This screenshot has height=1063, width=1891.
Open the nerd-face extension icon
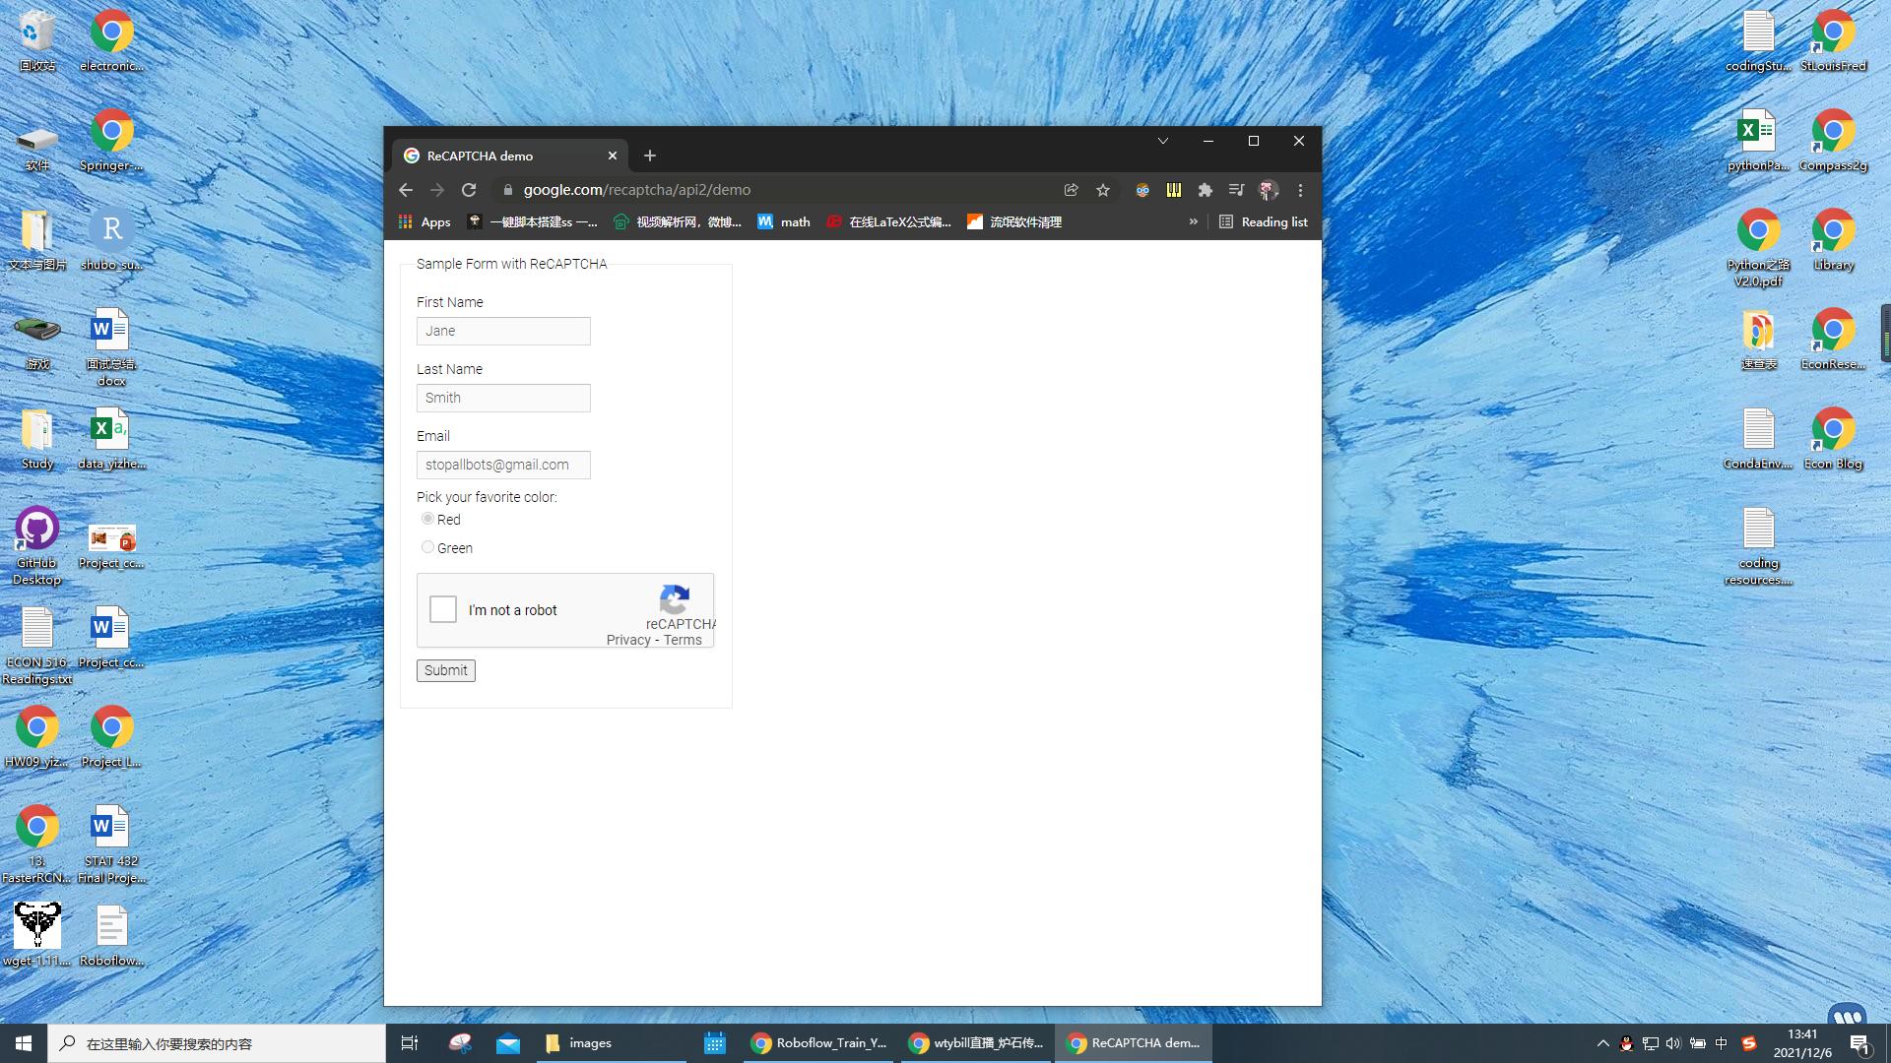click(1141, 190)
